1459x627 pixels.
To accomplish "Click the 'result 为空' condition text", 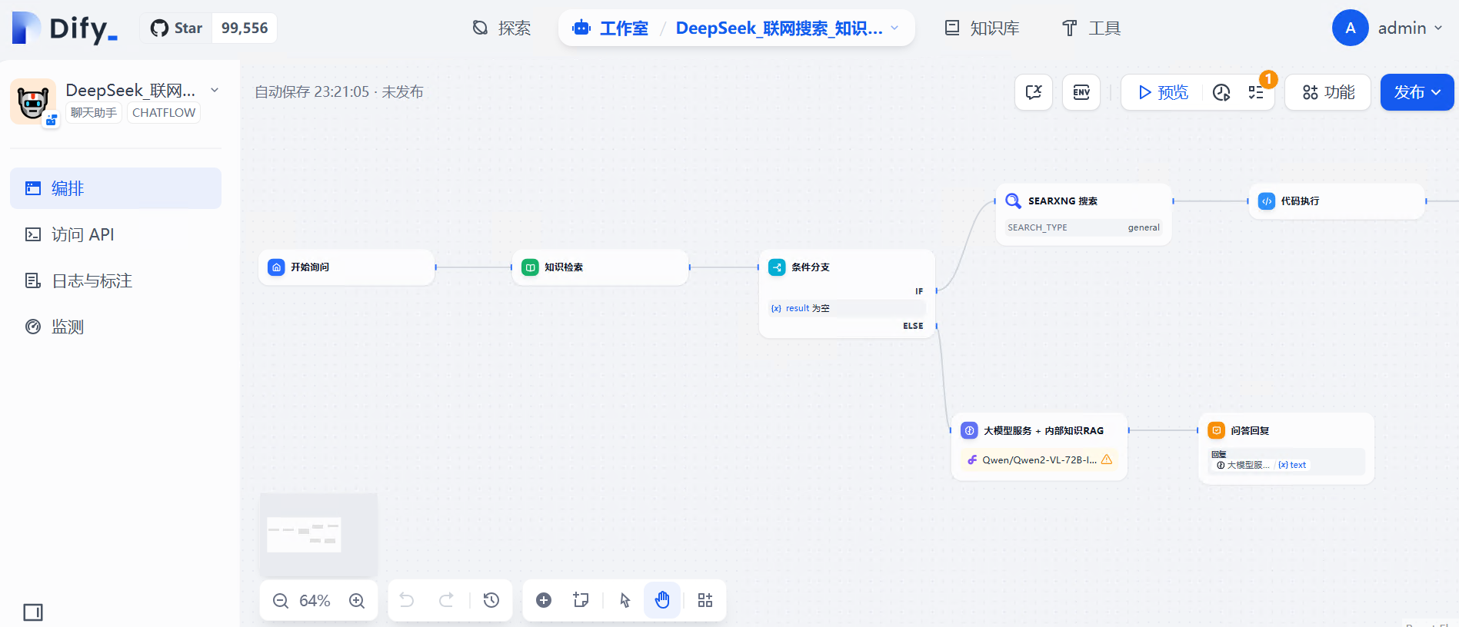I will click(808, 308).
